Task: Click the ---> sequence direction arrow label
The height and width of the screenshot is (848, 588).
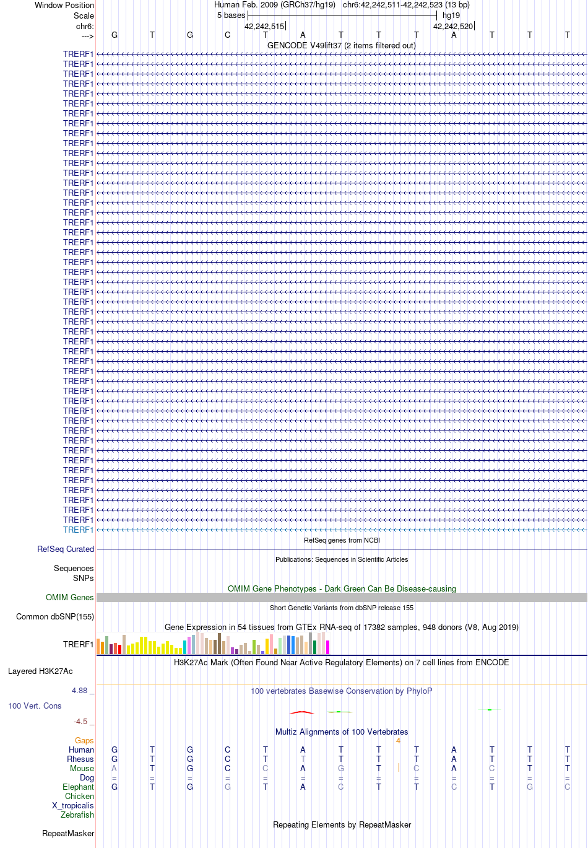Action: 87,36
